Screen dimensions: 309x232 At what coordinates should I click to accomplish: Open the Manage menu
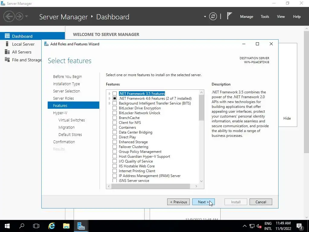click(x=247, y=17)
